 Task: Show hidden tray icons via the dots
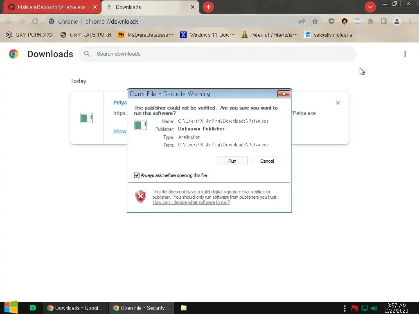tap(345, 308)
